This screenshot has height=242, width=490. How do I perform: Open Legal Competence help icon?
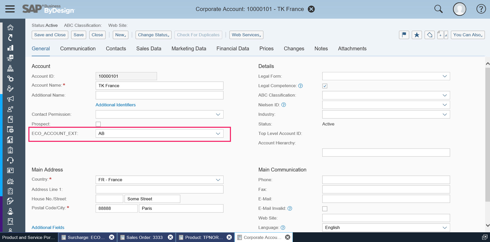click(300, 86)
